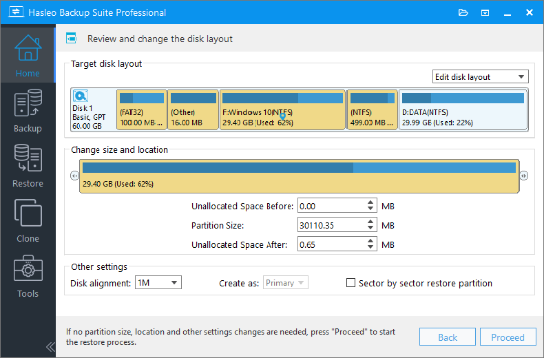Image resolution: width=544 pixels, height=358 pixels.
Task: Click the 29.40 GB partition size bar
Action: (299, 176)
